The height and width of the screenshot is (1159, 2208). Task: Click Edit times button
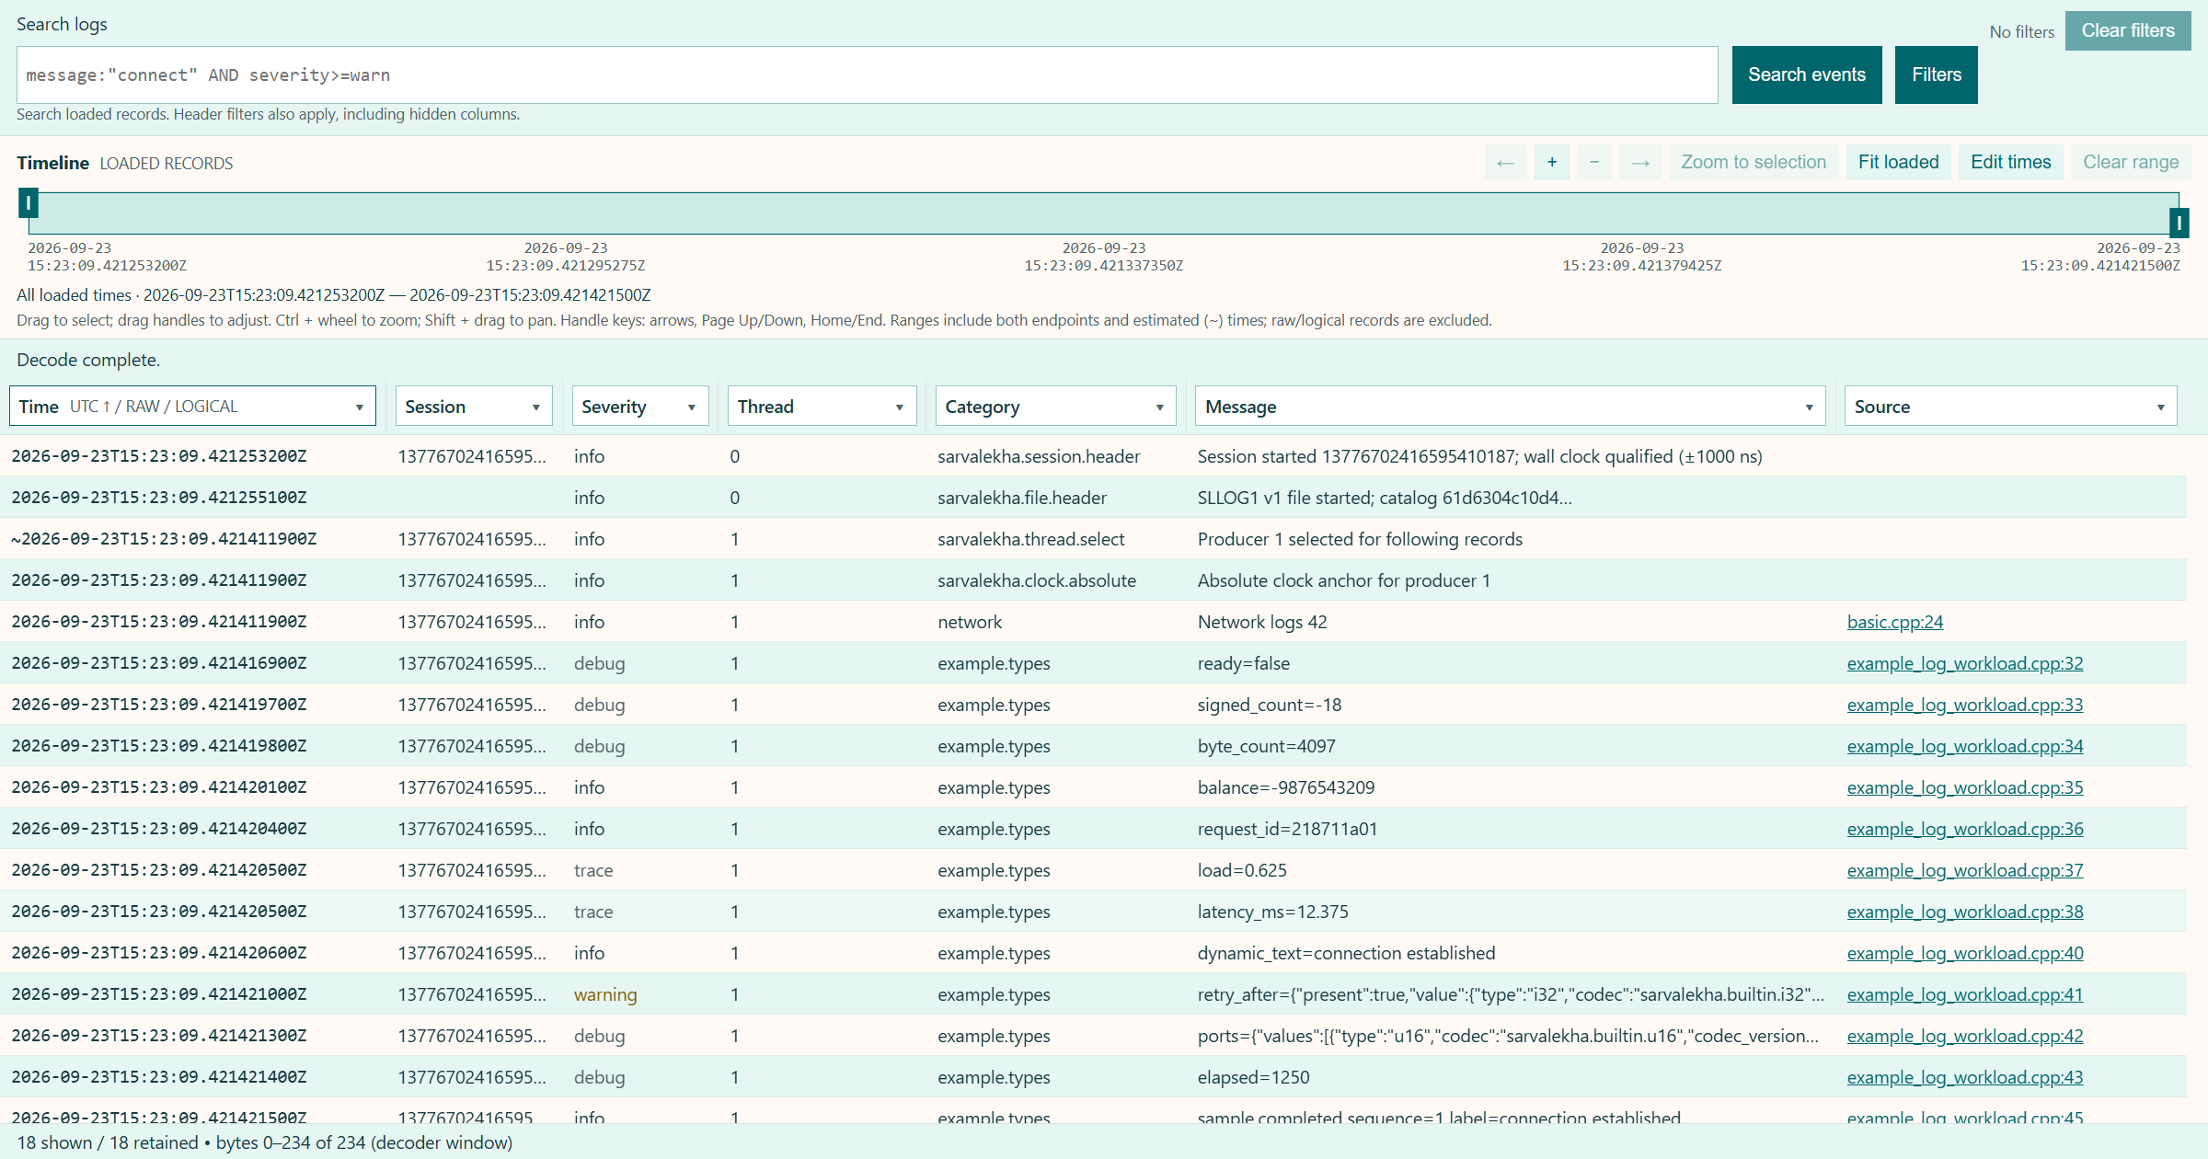pyautogui.click(x=2010, y=163)
